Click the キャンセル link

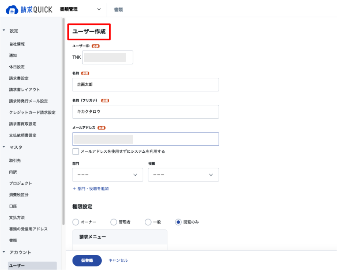[118, 261]
